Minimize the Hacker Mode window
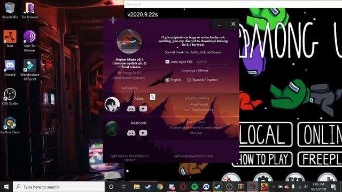This screenshot has height=192, width=342. click(x=220, y=24)
